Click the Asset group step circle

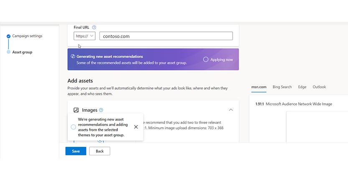click(8, 52)
